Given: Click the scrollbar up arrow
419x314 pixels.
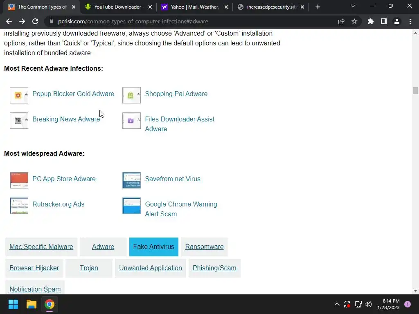Looking at the screenshot, I should [x=415, y=33].
